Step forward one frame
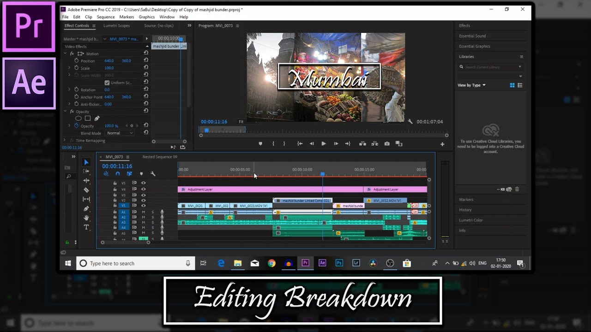 click(336, 144)
